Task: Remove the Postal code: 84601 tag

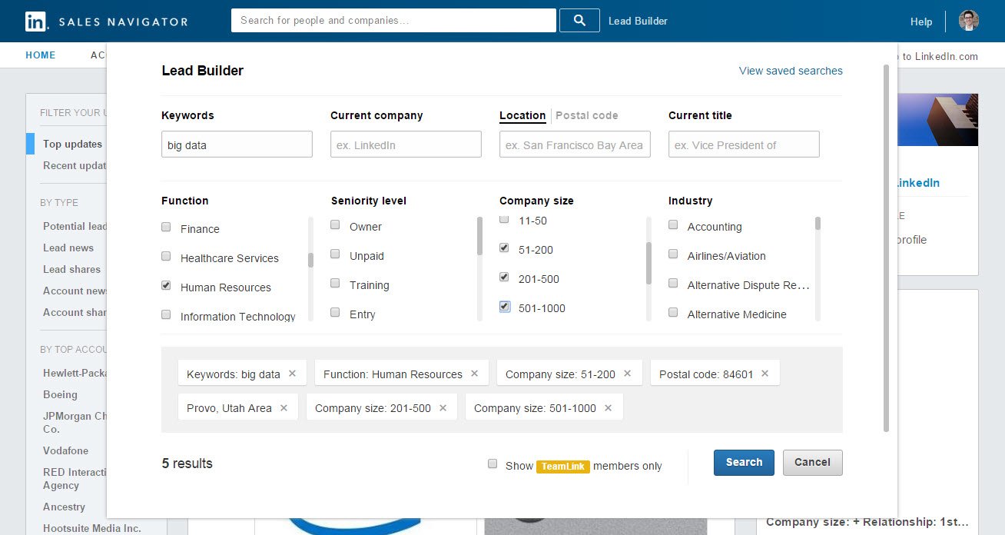Action: (x=765, y=374)
